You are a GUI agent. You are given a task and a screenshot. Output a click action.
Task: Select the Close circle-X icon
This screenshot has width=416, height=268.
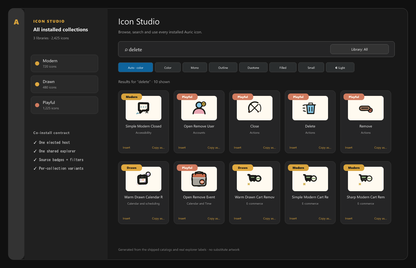255,108
